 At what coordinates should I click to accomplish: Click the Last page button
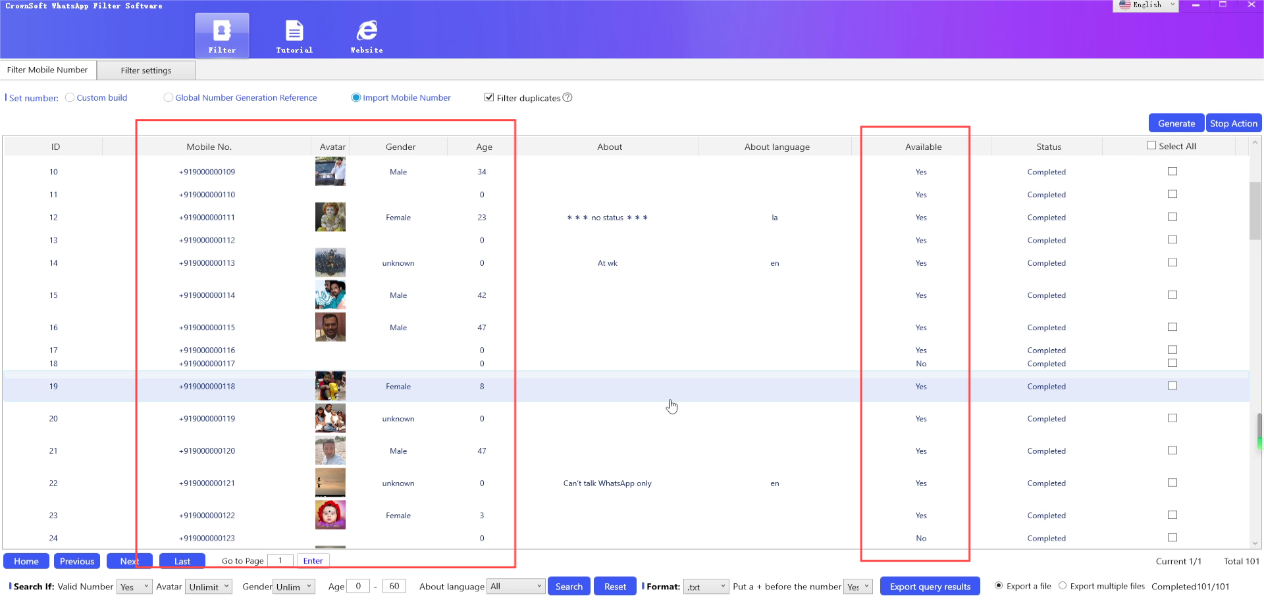point(182,561)
